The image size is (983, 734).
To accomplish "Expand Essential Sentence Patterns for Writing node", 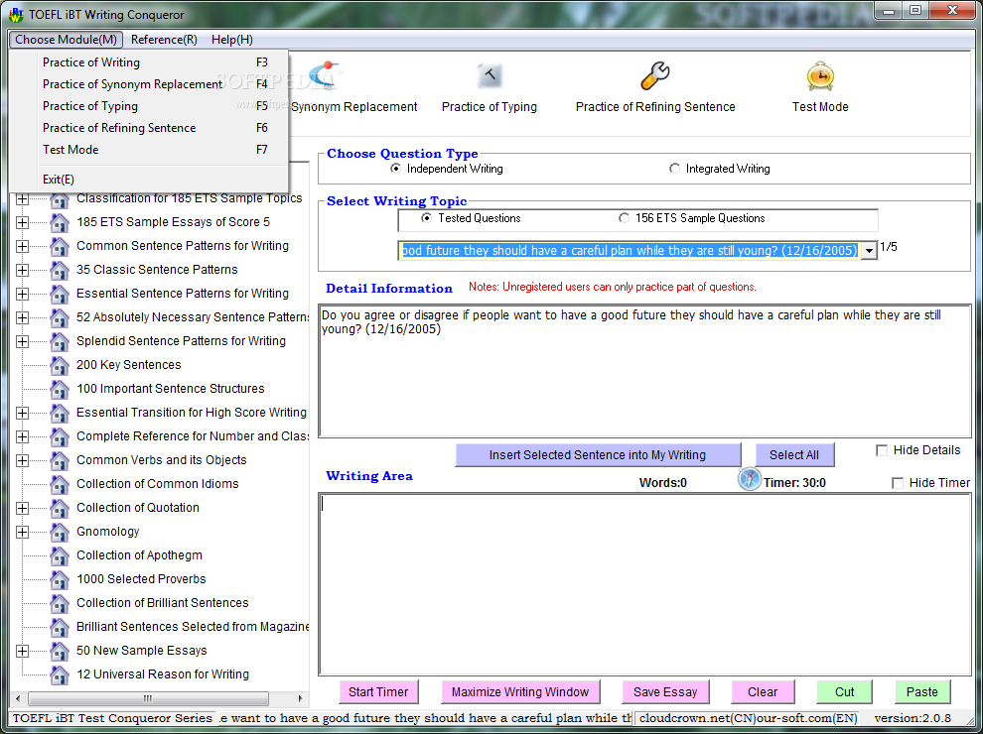I will tap(22, 294).
